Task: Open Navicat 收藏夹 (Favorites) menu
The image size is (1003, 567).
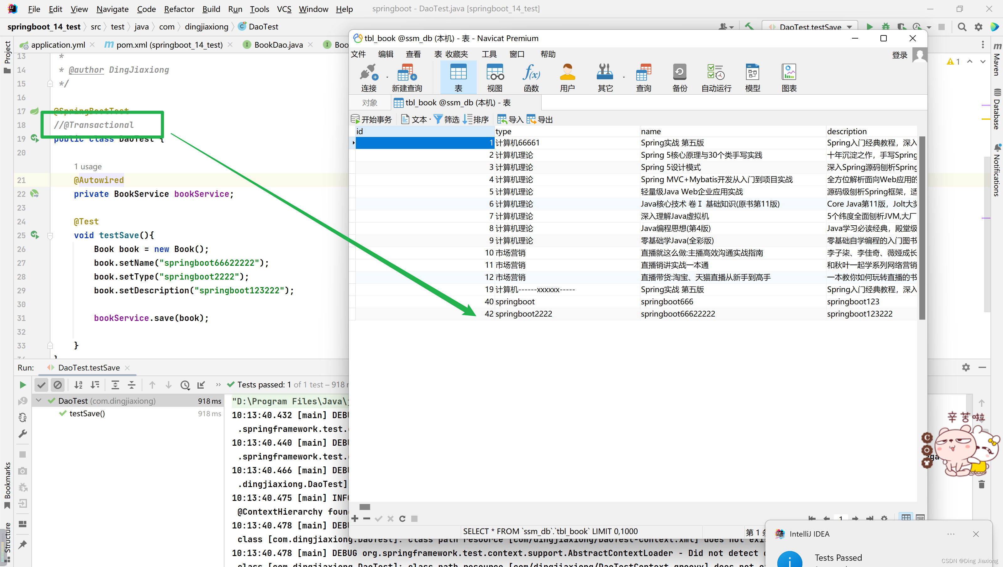Action: point(456,54)
